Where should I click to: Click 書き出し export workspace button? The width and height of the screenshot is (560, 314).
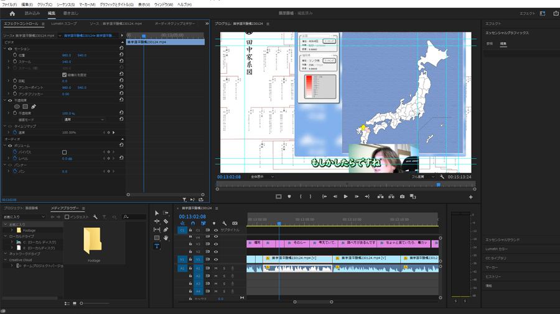[71, 13]
